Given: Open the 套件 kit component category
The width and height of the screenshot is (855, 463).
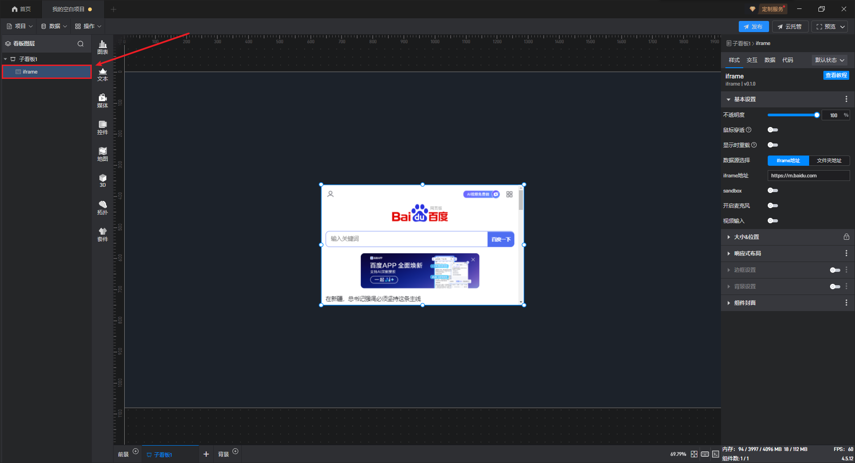Looking at the screenshot, I should pyautogui.click(x=102, y=235).
